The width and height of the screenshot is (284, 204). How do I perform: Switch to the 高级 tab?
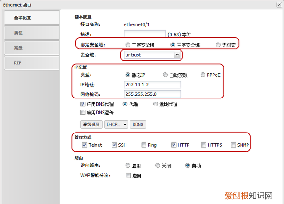pyautogui.click(x=32, y=48)
